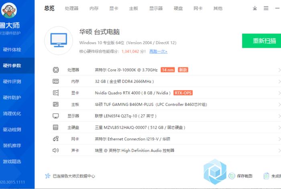Click the Windows 10 version text
This screenshot has width=281, height=189.
128,43
